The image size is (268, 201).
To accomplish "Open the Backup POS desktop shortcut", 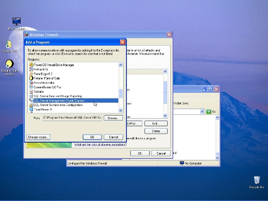I will (x=9, y=46).
